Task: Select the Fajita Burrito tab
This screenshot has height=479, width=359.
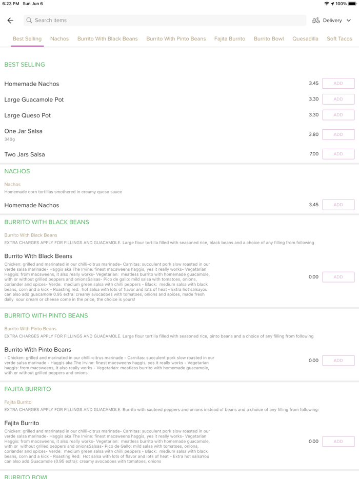Action: click(230, 39)
